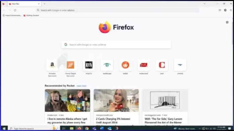Open the red C logo shortcut tile
The height and width of the screenshot is (131, 234).
tap(162, 65)
